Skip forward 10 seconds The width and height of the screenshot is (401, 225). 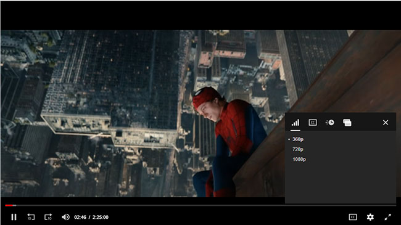pyautogui.click(x=48, y=217)
